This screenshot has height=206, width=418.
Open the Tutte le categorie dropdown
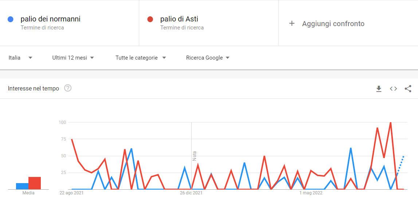141,58
